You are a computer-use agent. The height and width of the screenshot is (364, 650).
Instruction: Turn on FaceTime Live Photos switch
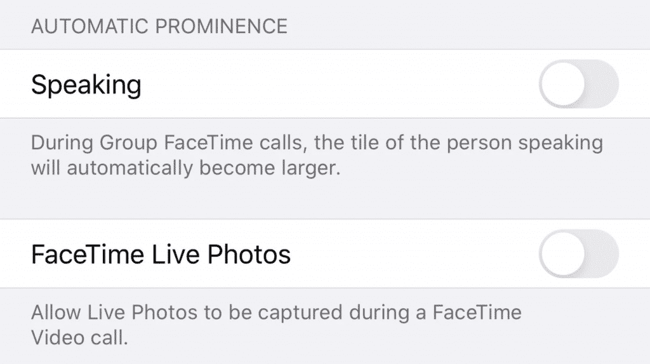click(578, 253)
